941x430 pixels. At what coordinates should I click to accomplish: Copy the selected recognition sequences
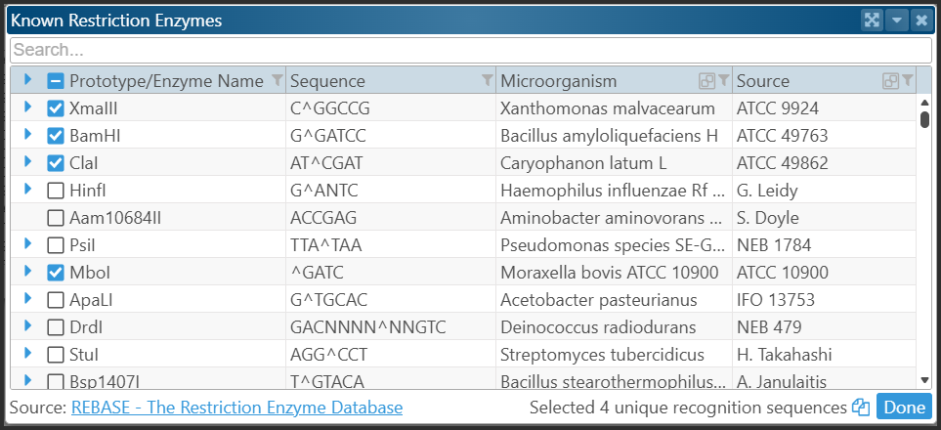(861, 408)
